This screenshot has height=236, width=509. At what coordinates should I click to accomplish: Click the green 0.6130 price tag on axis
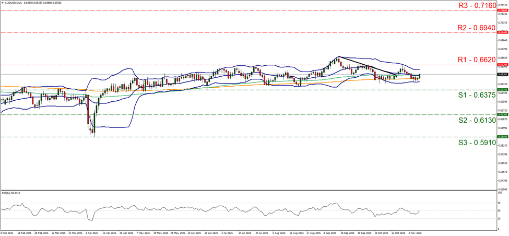click(502, 114)
